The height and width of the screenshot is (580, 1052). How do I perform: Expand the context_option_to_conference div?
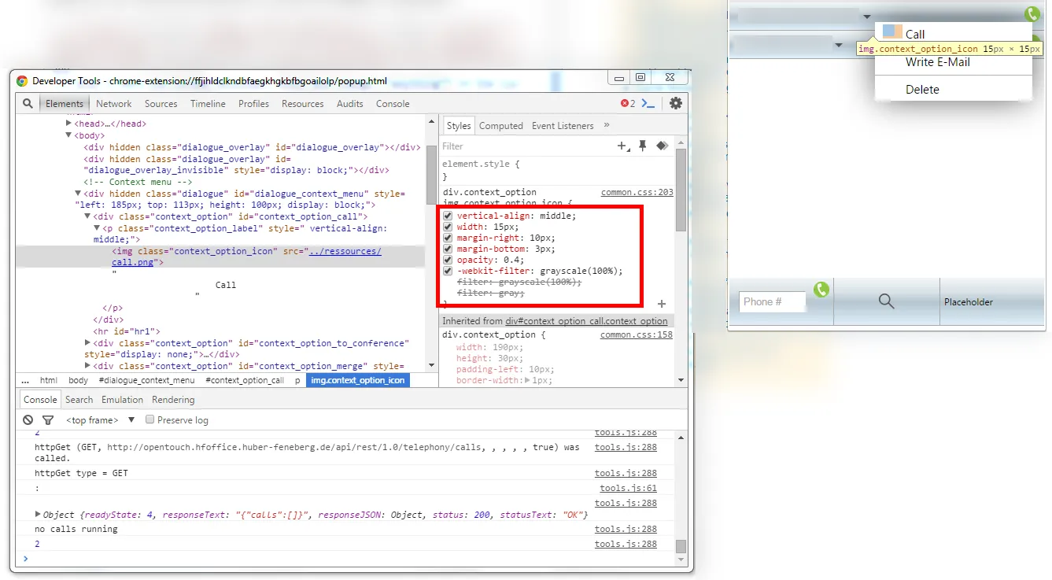[x=88, y=343]
